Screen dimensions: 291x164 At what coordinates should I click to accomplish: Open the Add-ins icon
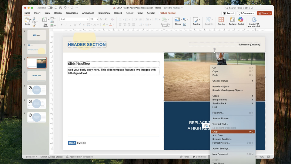(221, 20)
